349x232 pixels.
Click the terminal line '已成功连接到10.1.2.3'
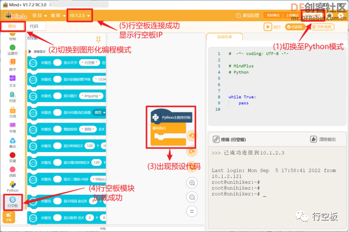(248, 153)
